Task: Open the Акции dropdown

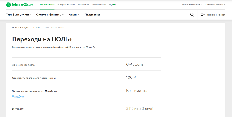Action: click(74, 15)
